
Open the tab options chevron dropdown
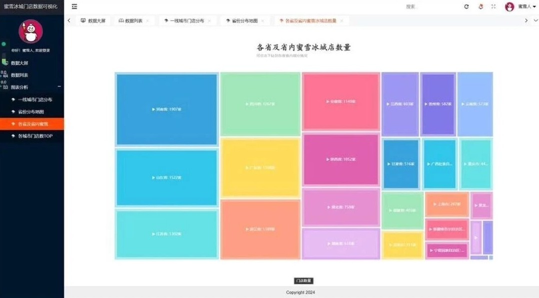[535, 20]
